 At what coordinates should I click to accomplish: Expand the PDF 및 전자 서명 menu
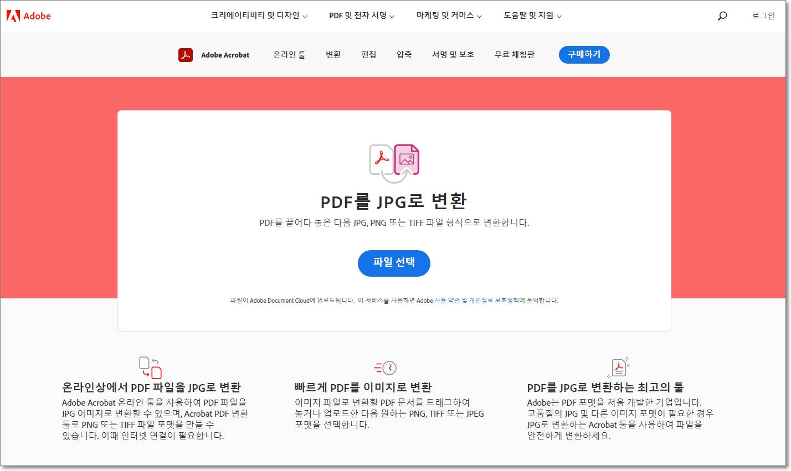362,15
